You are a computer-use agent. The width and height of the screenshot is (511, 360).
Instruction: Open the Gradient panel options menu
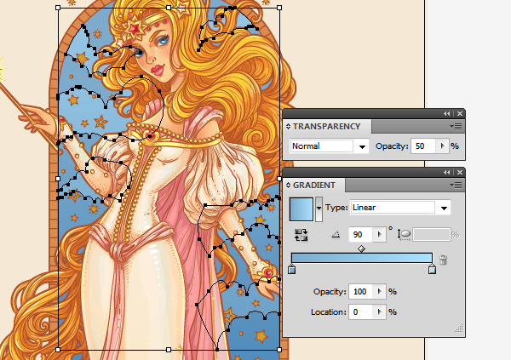456,185
